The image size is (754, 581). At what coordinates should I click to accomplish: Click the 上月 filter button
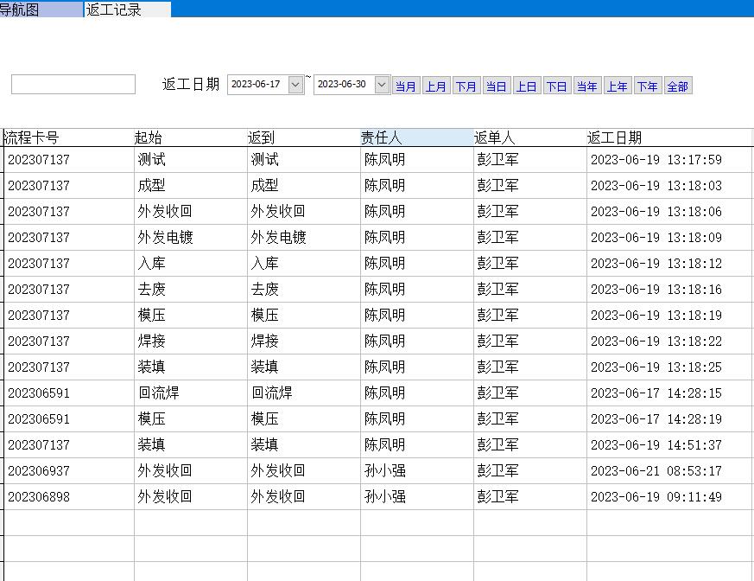click(436, 86)
